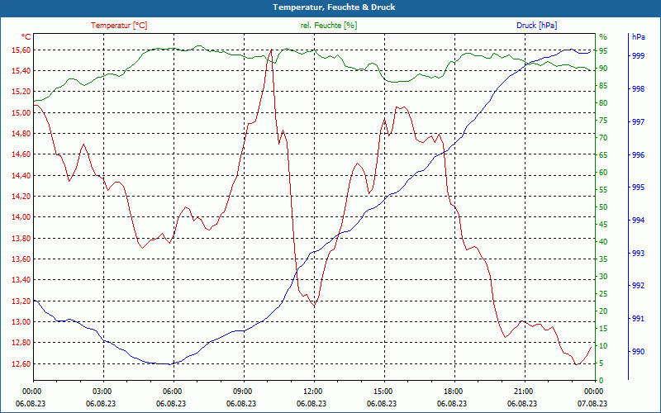Click temperature axis value 13,80

21,239
